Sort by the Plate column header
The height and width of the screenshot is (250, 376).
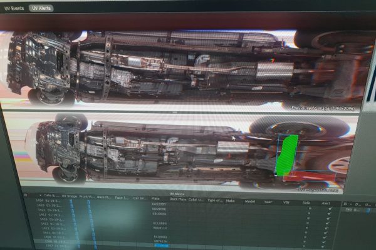pos(155,199)
